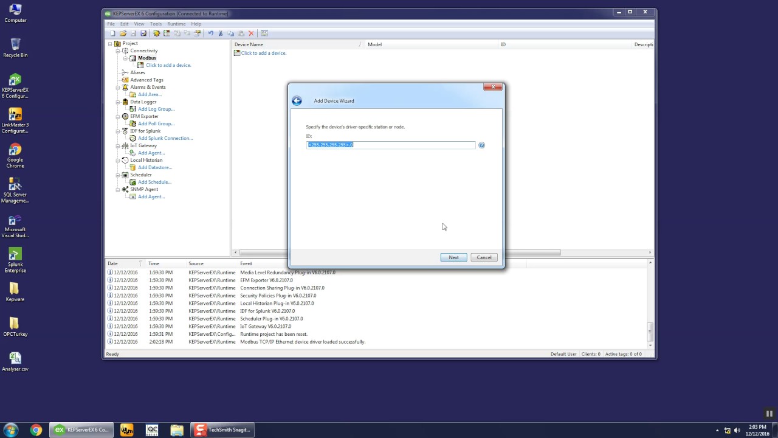The height and width of the screenshot is (438, 778).
Task: Click the volume icon in the system tray
Action: tap(737, 430)
